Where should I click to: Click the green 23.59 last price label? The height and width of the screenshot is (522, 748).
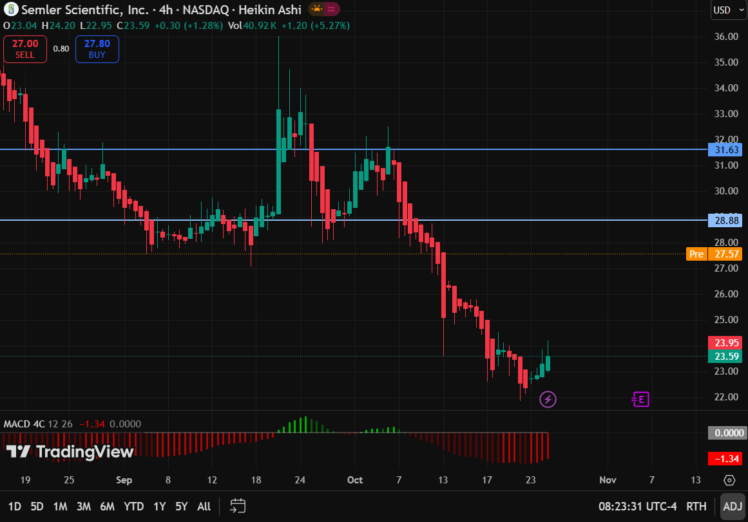click(x=726, y=356)
